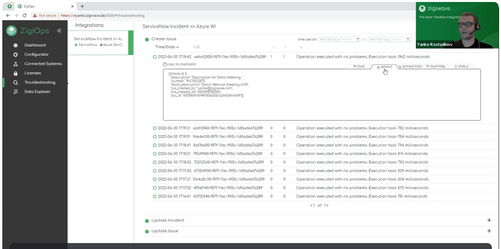Click the down arrow column header icon
Viewport: 501px width, 249px height.
pos(273,48)
